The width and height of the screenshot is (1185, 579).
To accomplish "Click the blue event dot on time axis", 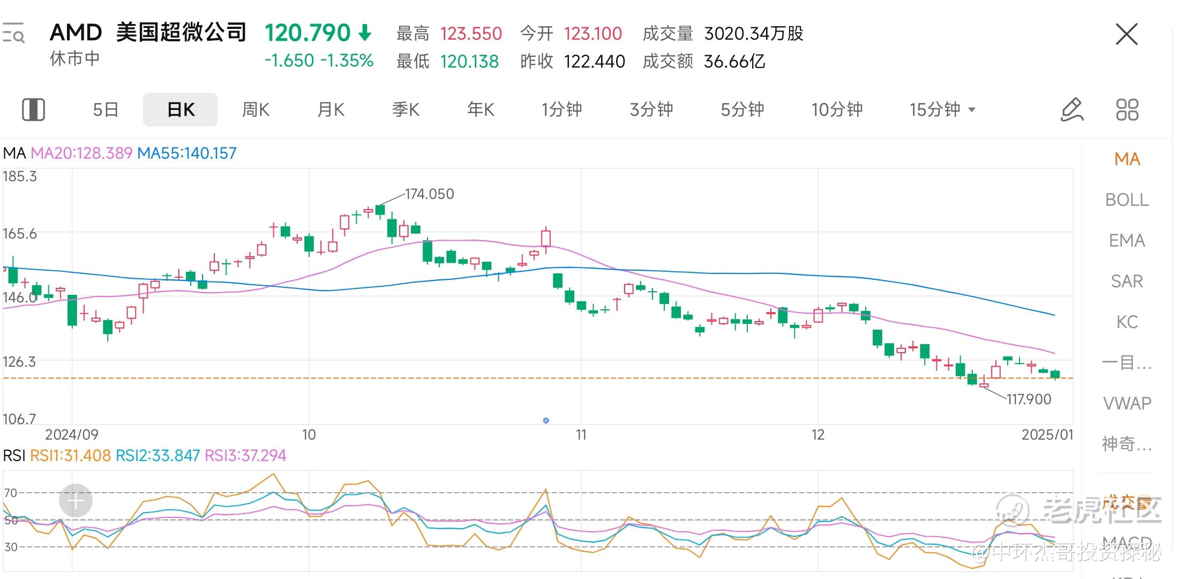I will [546, 420].
